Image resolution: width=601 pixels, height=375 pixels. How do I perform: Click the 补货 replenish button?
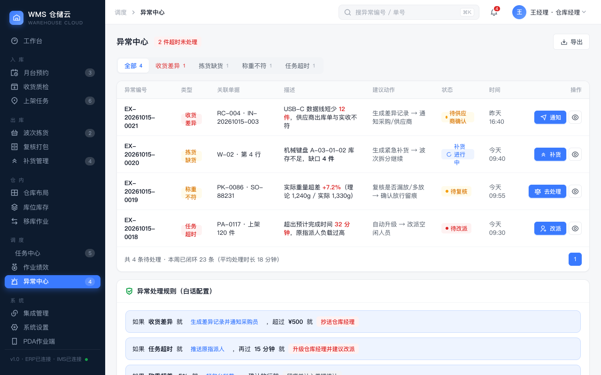click(x=550, y=154)
